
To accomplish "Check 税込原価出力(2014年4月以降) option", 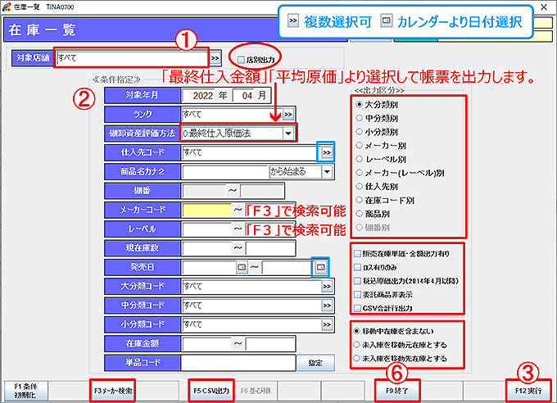I will (358, 281).
